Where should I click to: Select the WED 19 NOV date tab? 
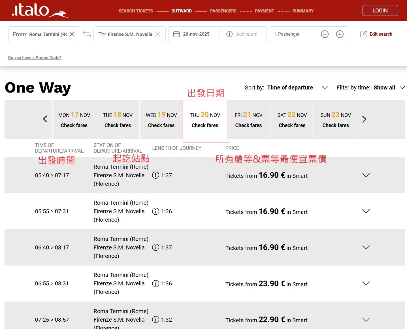point(161,119)
